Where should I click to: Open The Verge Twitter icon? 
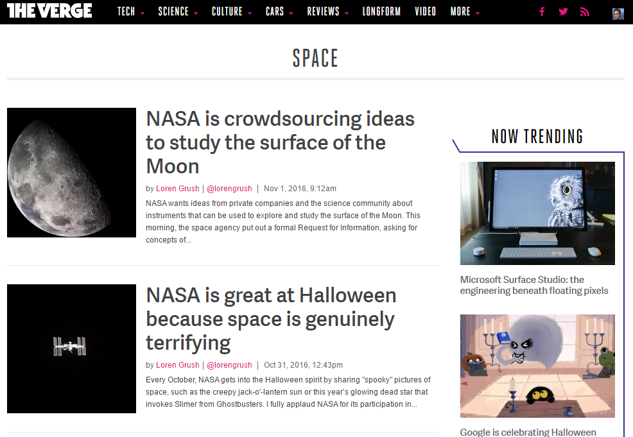click(x=563, y=12)
